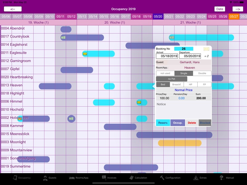Screen dimensions: 247x185
Task: Click the money icon in Holiday Inn row
Action: (x=71, y=119)
